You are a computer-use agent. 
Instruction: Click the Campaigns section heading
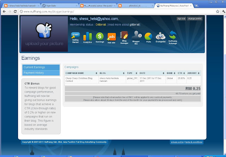pyautogui.click(x=71, y=67)
